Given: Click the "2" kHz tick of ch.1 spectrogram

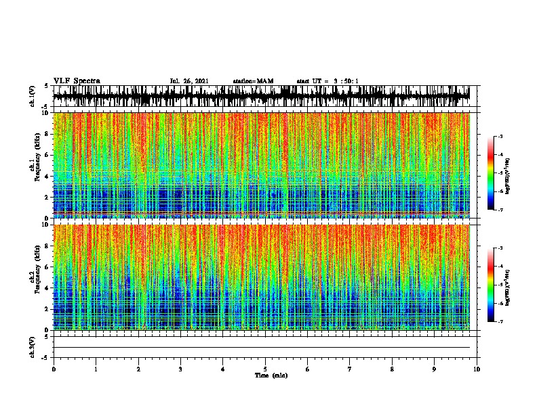Looking at the screenshot, I should (47, 197).
